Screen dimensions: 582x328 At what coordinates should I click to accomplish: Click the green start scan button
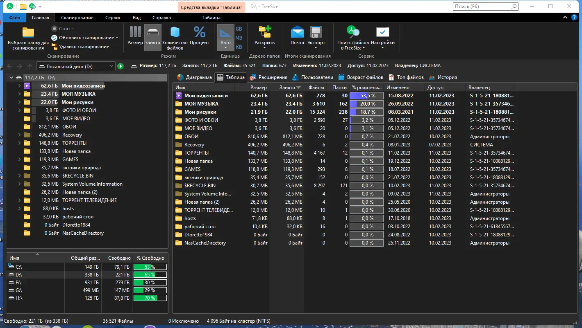[x=120, y=66]
